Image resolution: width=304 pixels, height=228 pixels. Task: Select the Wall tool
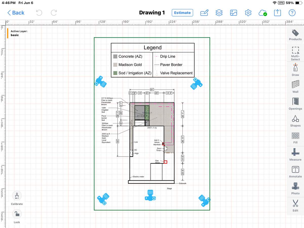(x=295, y=86)
